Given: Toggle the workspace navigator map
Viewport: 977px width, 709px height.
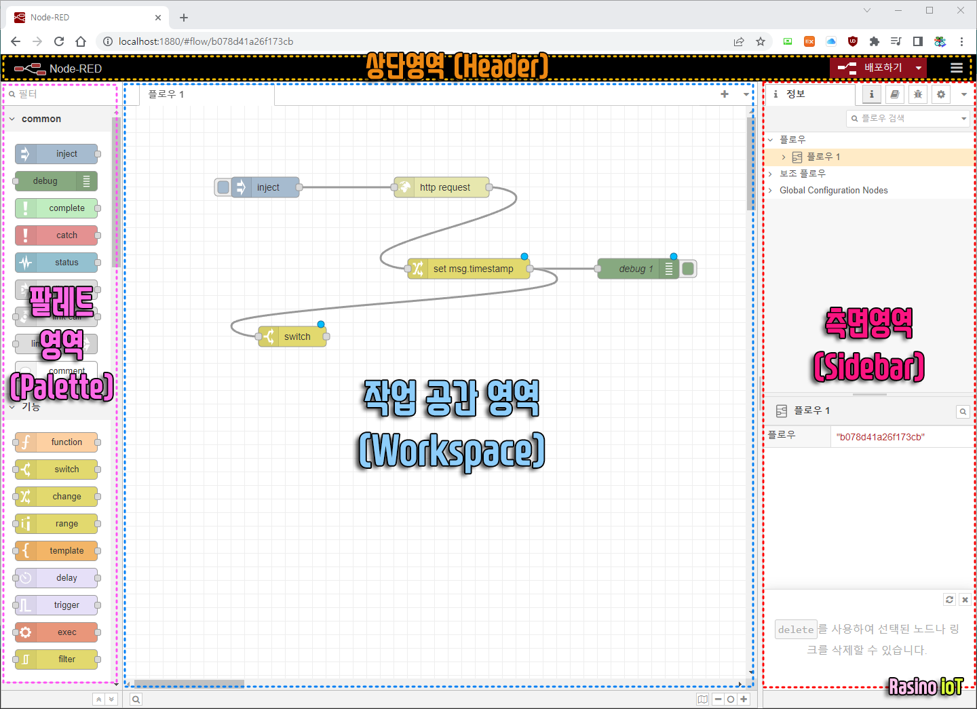Looking at the screenshot, I should 703,700.
